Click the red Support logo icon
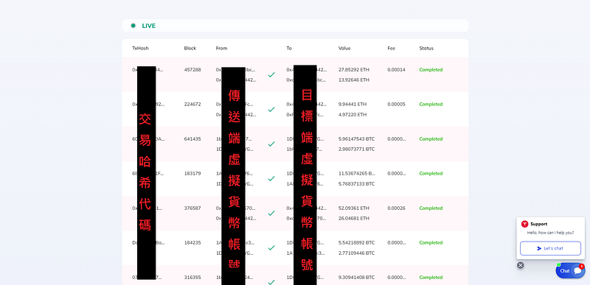590x285 pixels. pyautogui.click(x=524, y=224)
